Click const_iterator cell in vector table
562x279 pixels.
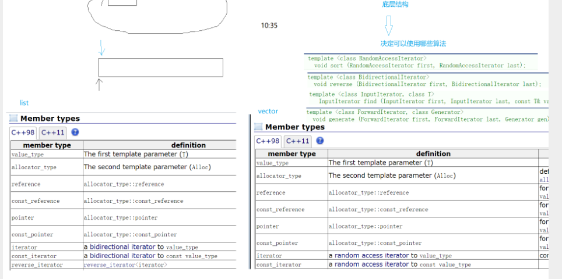[x=291, y=264]
